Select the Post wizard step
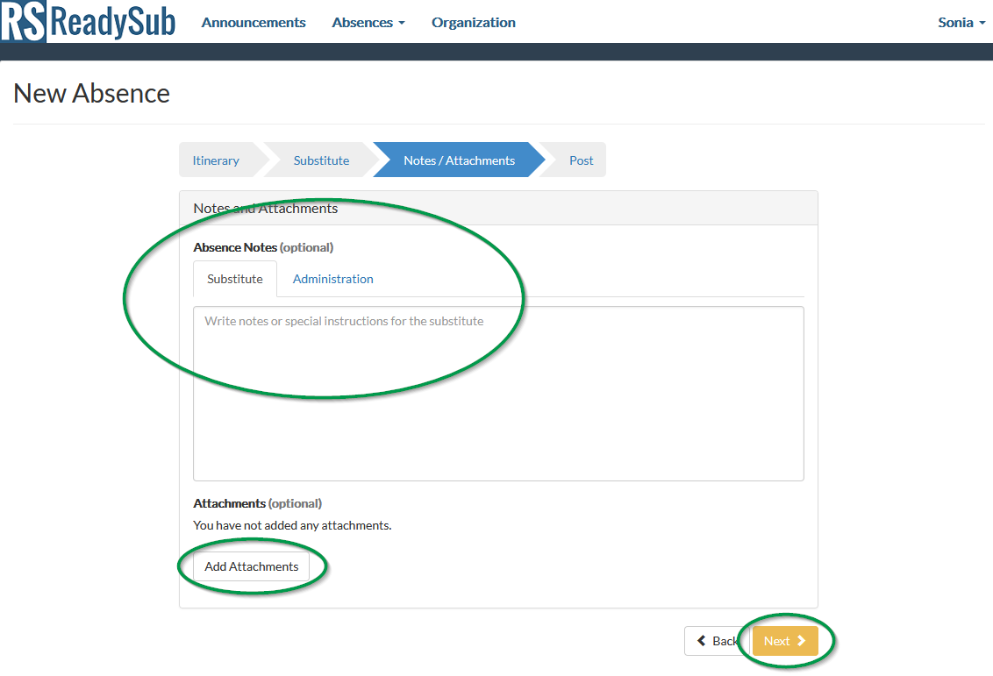The height and width of the screenshot is (676, 993). pos(582,160)
